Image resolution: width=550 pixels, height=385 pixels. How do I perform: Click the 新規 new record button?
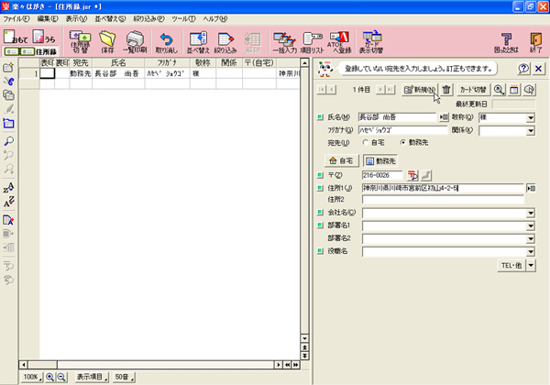click(x=420, y=89)
